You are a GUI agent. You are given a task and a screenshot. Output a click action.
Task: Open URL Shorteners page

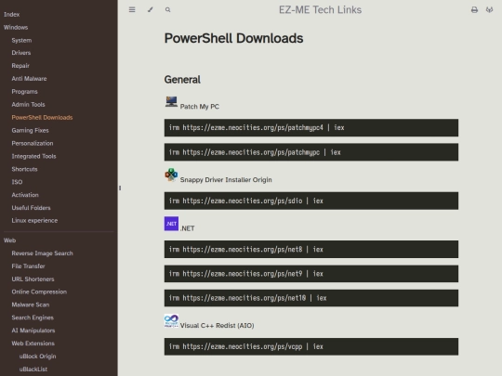(33, 279)
